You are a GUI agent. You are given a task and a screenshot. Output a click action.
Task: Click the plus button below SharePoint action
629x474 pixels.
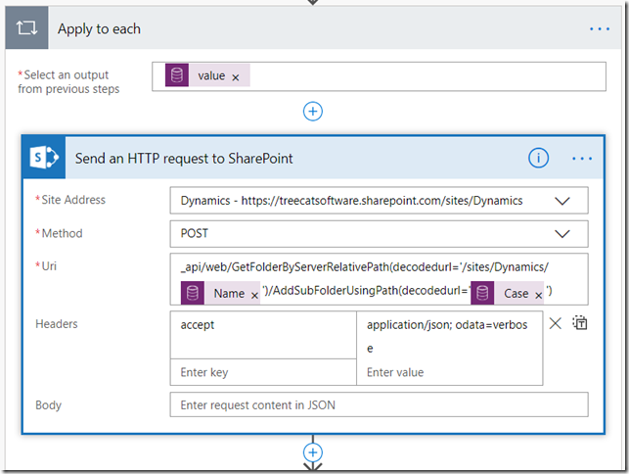click(313, 452)
